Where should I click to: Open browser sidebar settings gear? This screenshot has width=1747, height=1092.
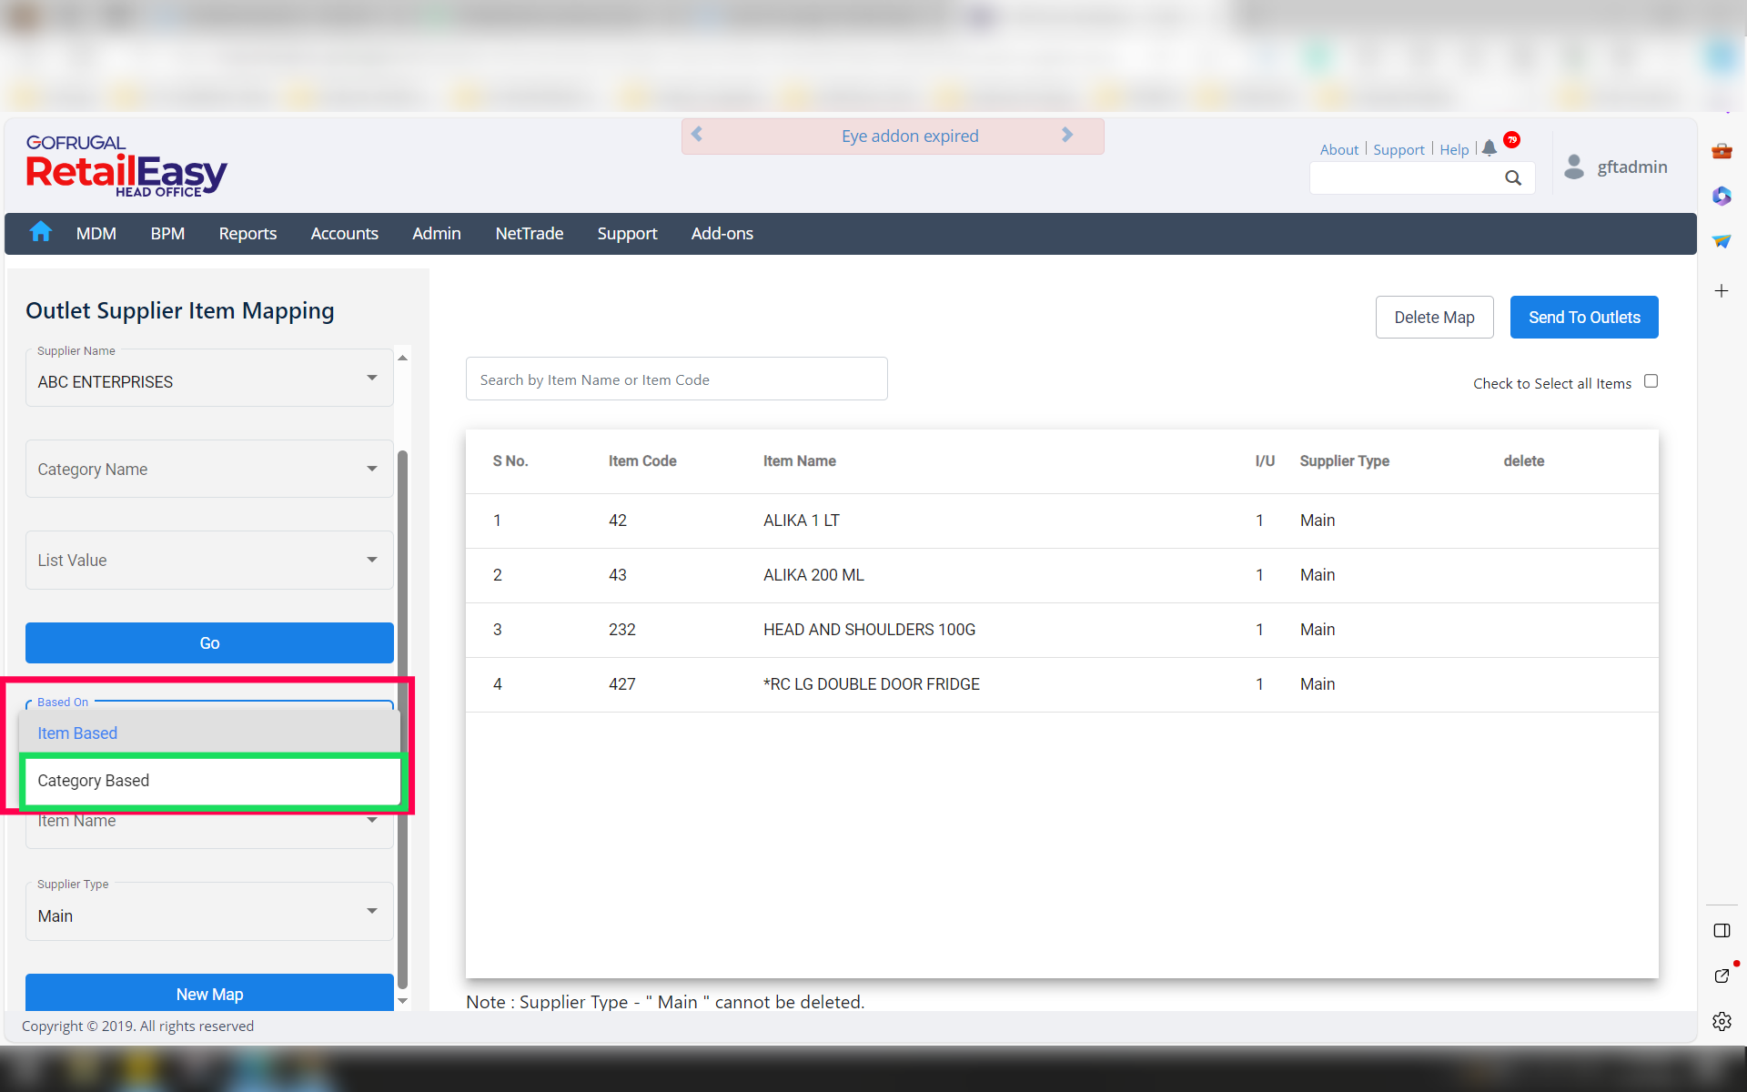point(1722,1021)
